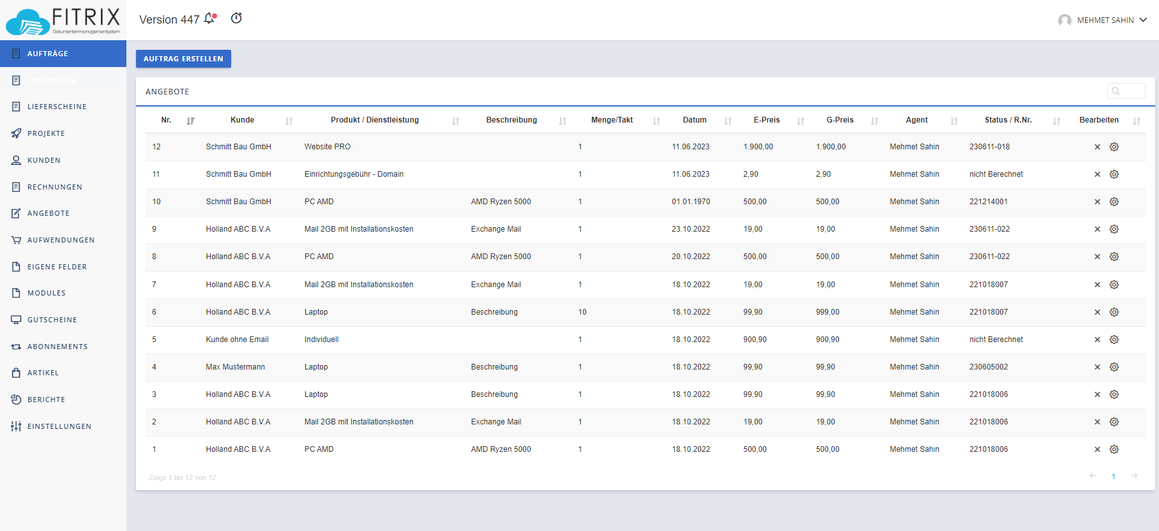The width and height of the screenshot is (1159, 531).
Task: Select Angebote in the sidebar
Action: tap(63, 213)
